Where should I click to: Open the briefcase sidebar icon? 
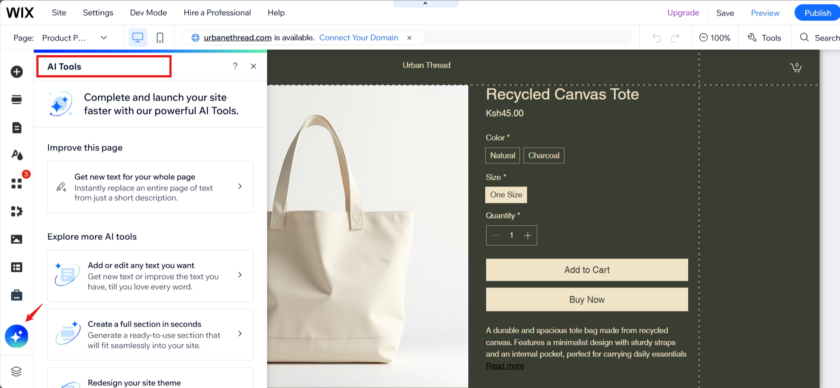[x=16, y=295]
